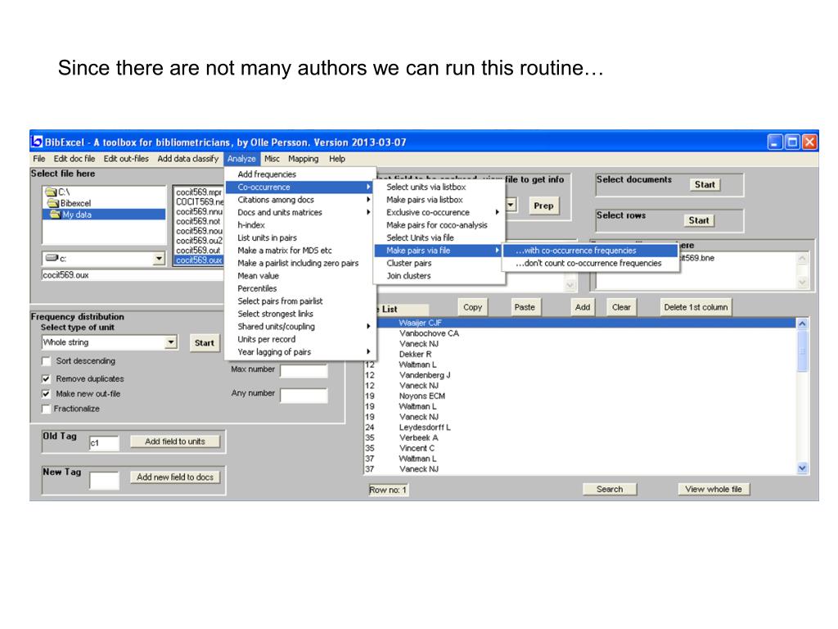Select Make pairs via file

(439, 251)
